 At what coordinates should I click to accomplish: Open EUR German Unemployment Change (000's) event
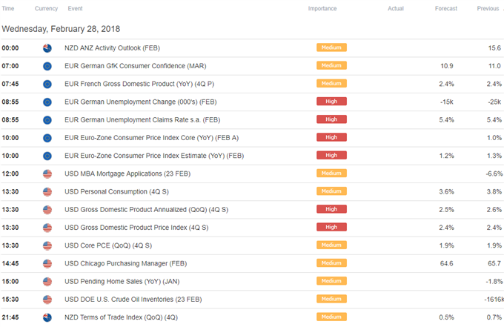(141, 102)
